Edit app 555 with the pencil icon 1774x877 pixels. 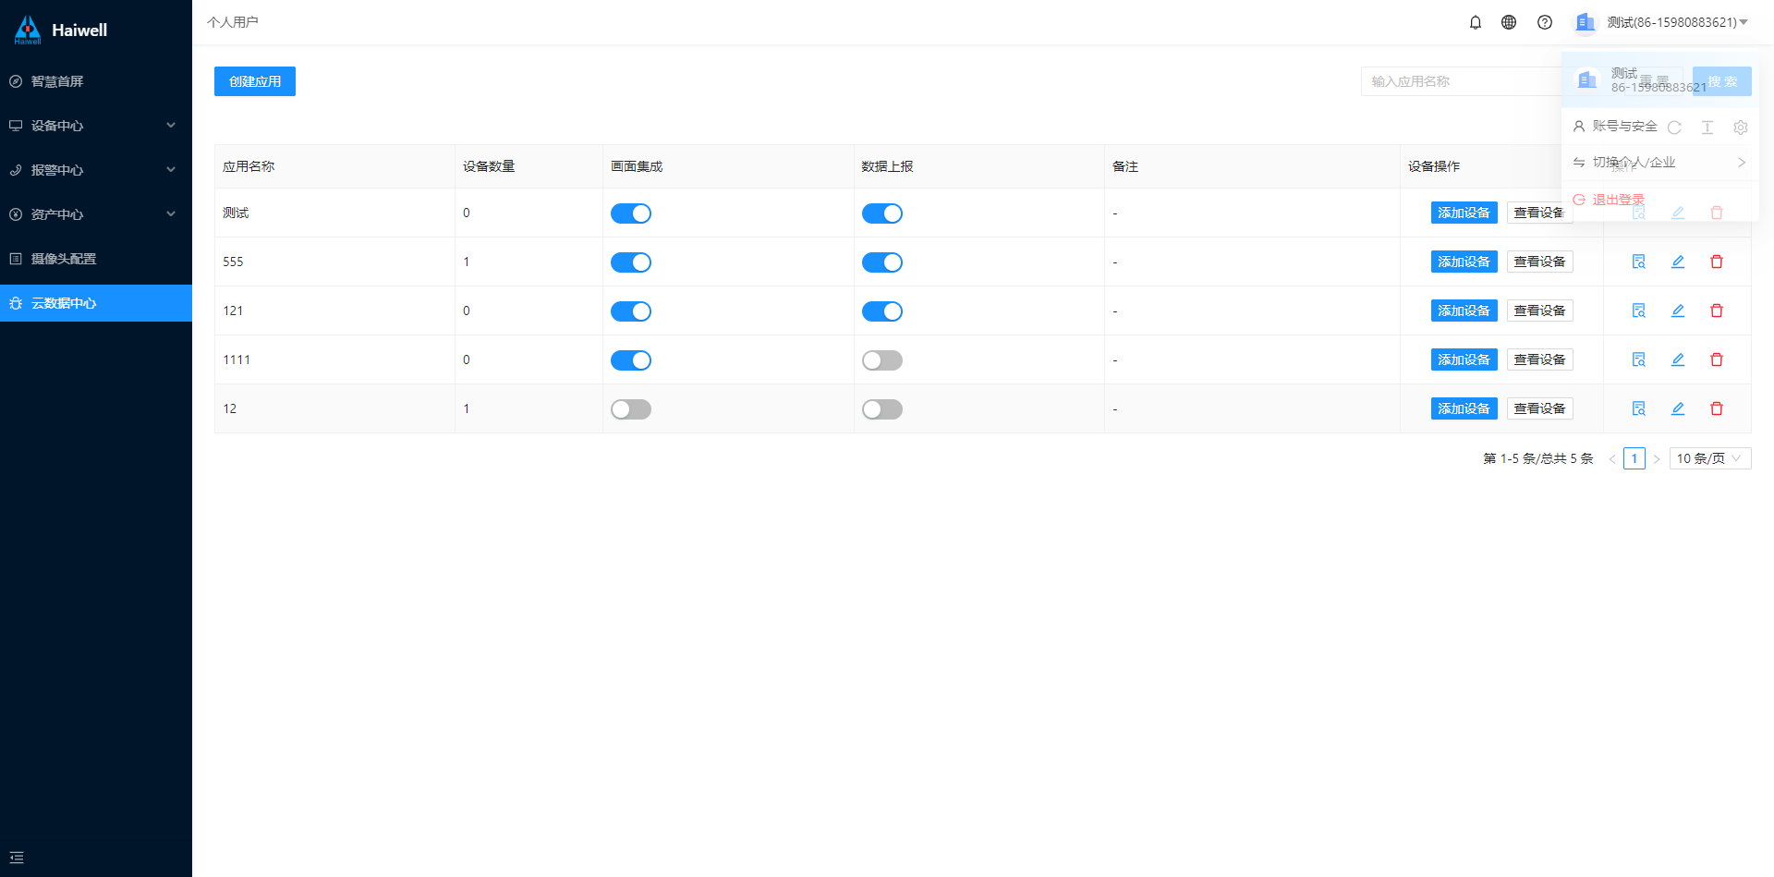[x=1678, y=262]
